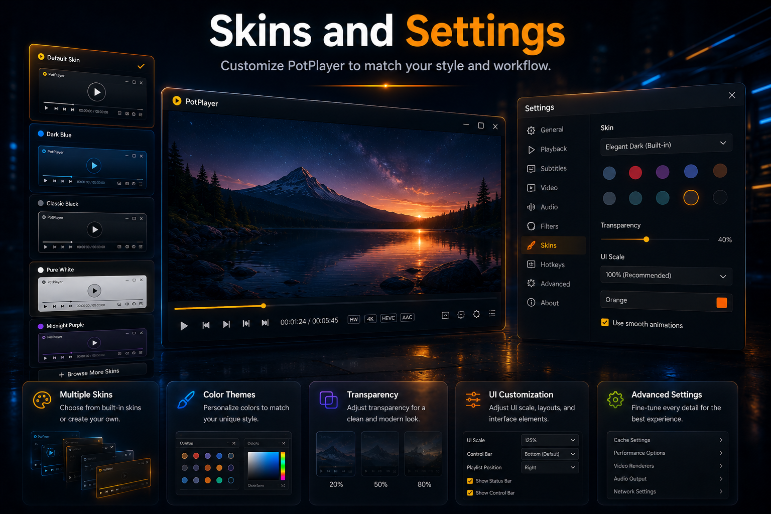Open Video in Settings sidebar
Screen dimensions: 771x514
pos(553,188)
